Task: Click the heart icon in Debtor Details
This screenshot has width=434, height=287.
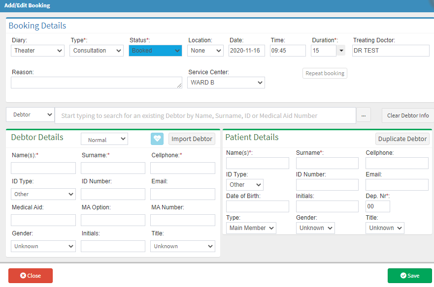Action: (157, 139)
